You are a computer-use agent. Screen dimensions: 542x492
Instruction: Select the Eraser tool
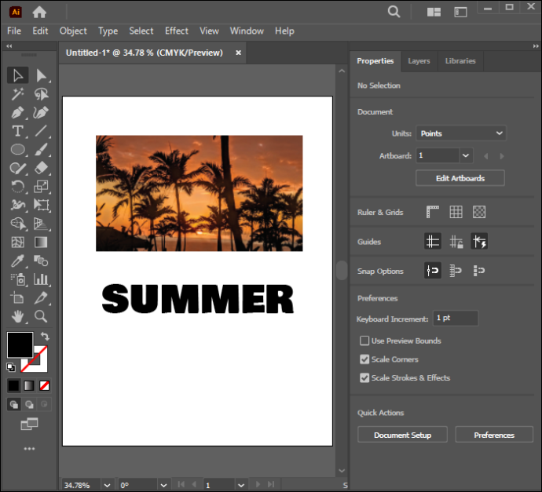[41, 168]
